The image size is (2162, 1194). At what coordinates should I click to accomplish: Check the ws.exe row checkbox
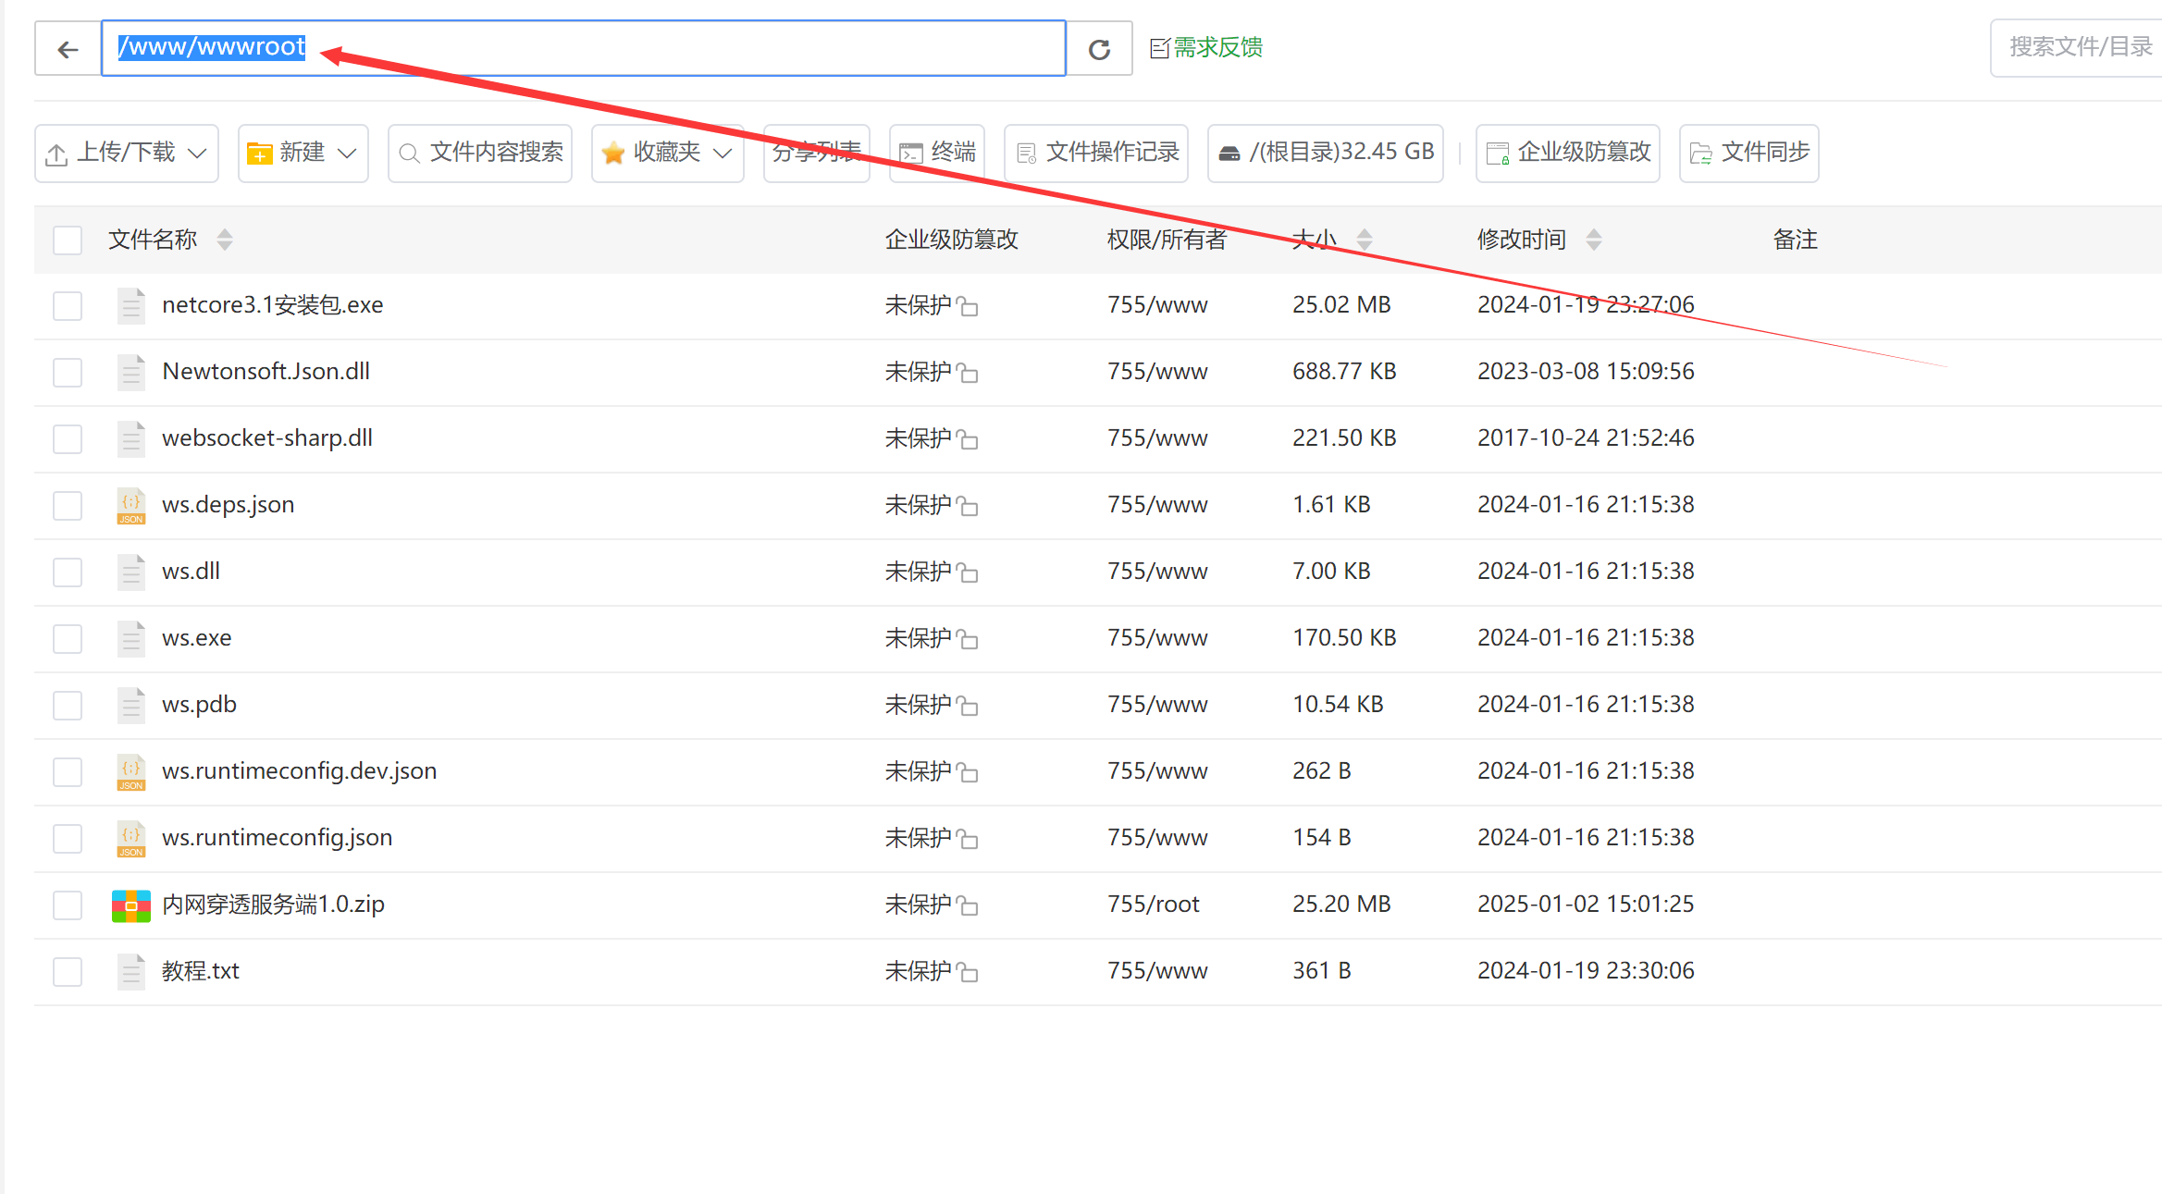point(68,639)
